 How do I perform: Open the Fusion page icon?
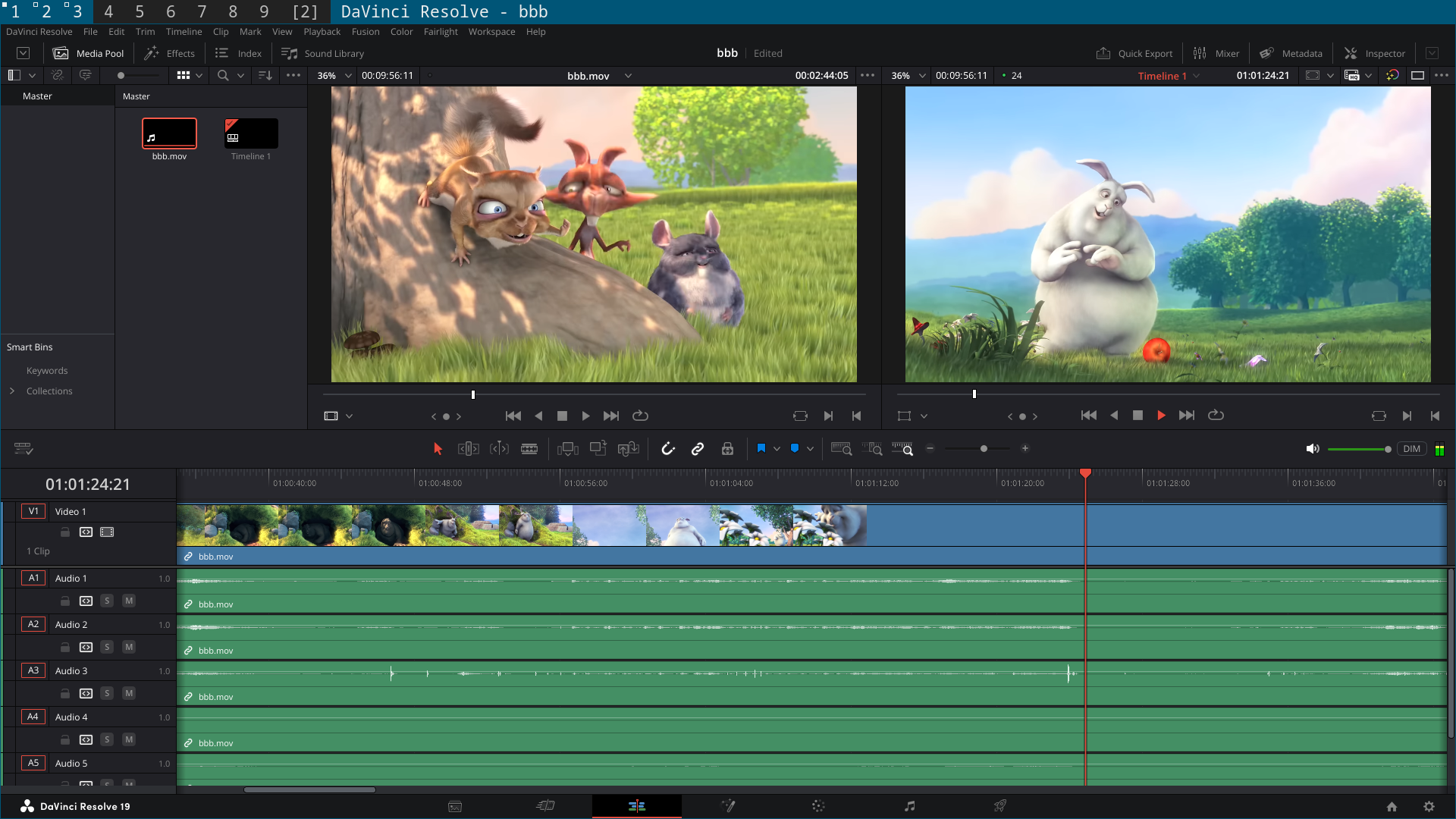[728, 806]
